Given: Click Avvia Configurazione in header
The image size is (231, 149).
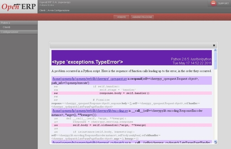Looking at the screenshot, I should tap(59, 10).
